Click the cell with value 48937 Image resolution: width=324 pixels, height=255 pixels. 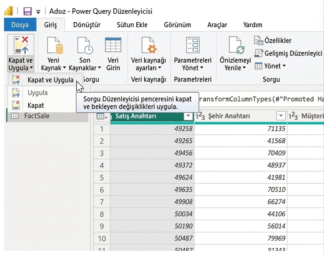(241, 165)
